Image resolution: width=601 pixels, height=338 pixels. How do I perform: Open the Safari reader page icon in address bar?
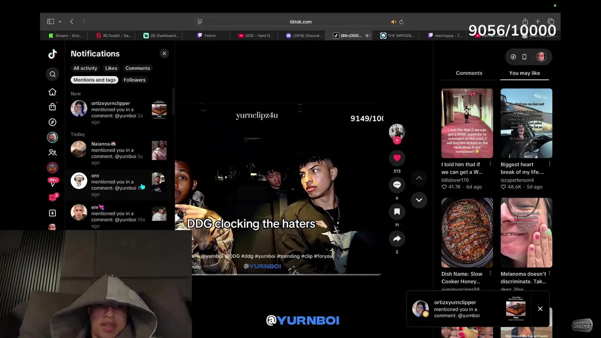(200, 22)
